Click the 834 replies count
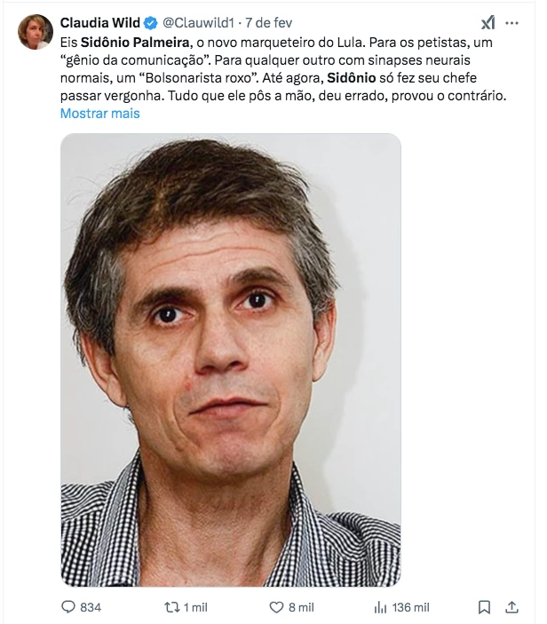The height and width of the screenshot is (624, 547). [91, 607]
